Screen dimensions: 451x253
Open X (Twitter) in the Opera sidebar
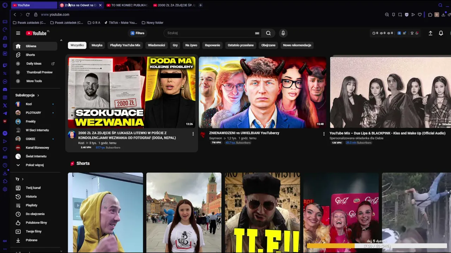point(5,105)
